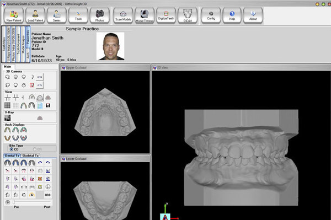
Task: Click the red-green X icon in Dental Tx grid
Action: point(40,179)
